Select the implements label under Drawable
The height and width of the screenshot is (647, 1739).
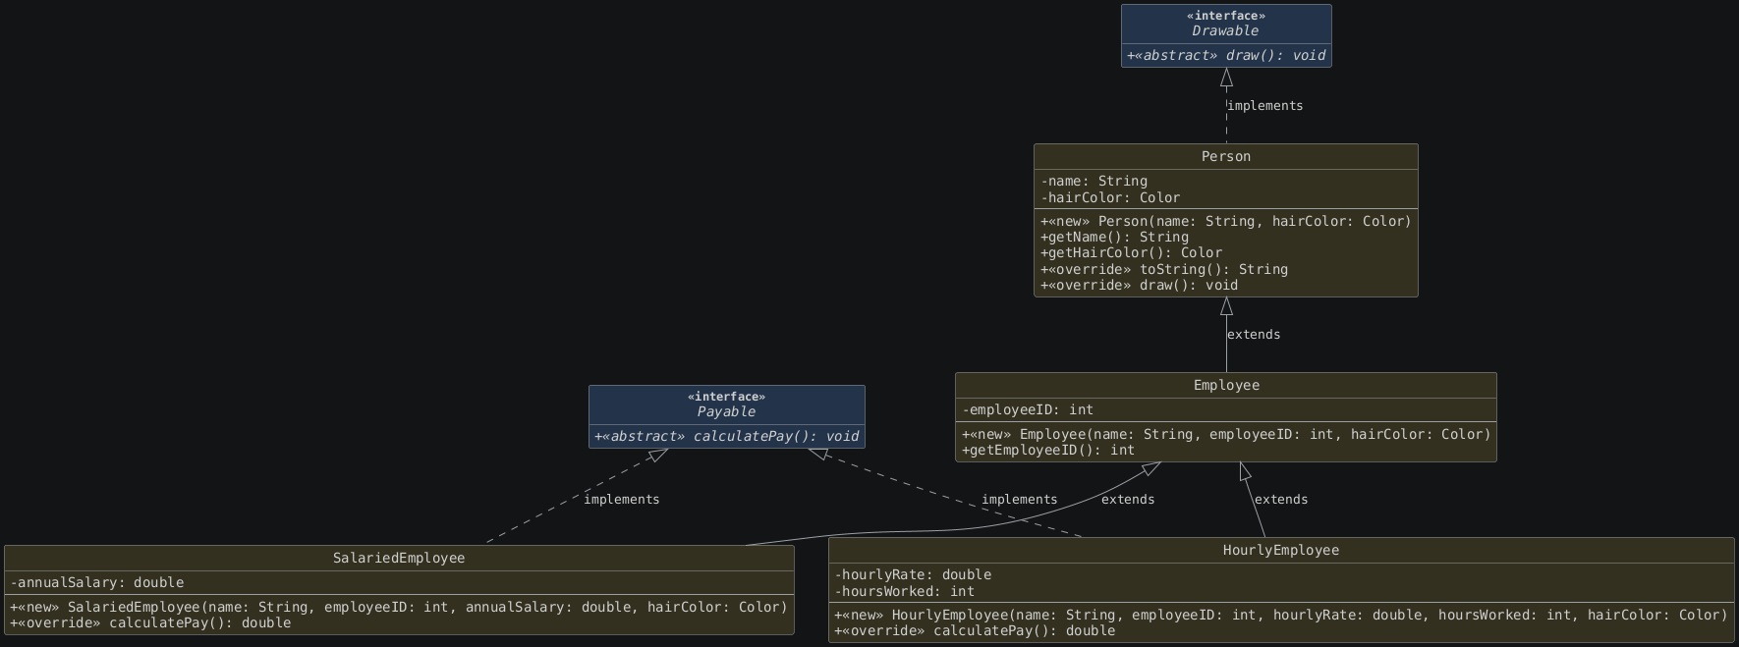[1265, 106]
